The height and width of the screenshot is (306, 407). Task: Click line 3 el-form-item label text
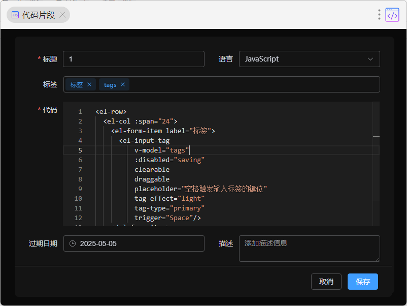click(x=163, y=131)
